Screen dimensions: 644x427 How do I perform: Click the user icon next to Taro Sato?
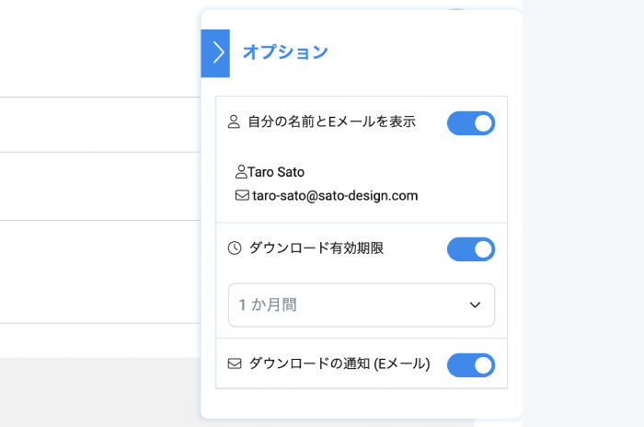(x=241, y=171)
